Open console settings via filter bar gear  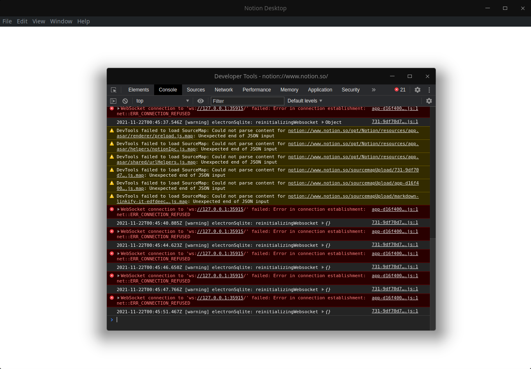pos(429,101)
